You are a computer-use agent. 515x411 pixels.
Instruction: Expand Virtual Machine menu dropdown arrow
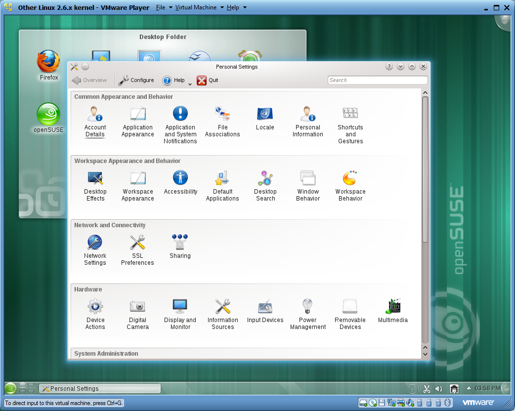pos(222,7)
